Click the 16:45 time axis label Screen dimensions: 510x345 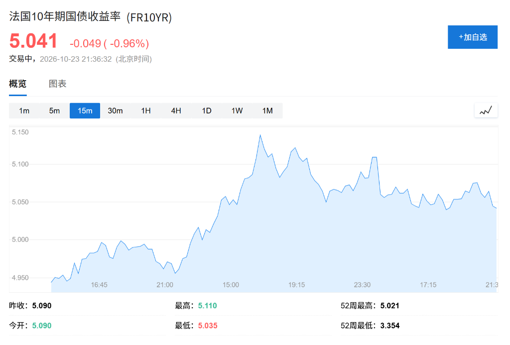[99, 285]
